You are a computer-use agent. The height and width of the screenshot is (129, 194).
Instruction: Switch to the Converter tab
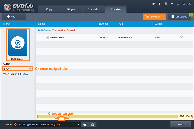pyautogui.click(x=93, y=9)
